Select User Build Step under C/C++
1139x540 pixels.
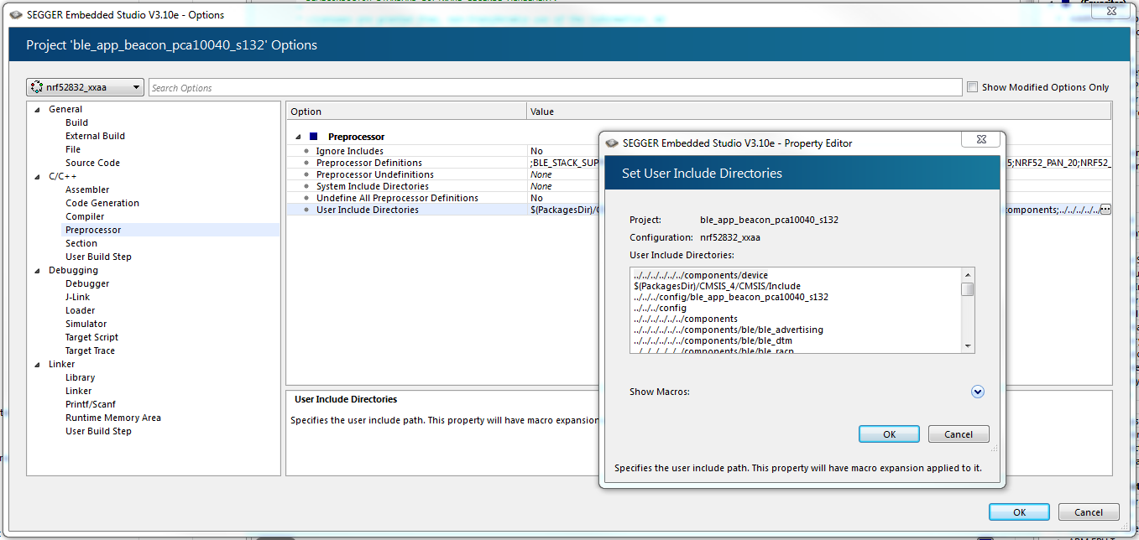tap(98, 257)
